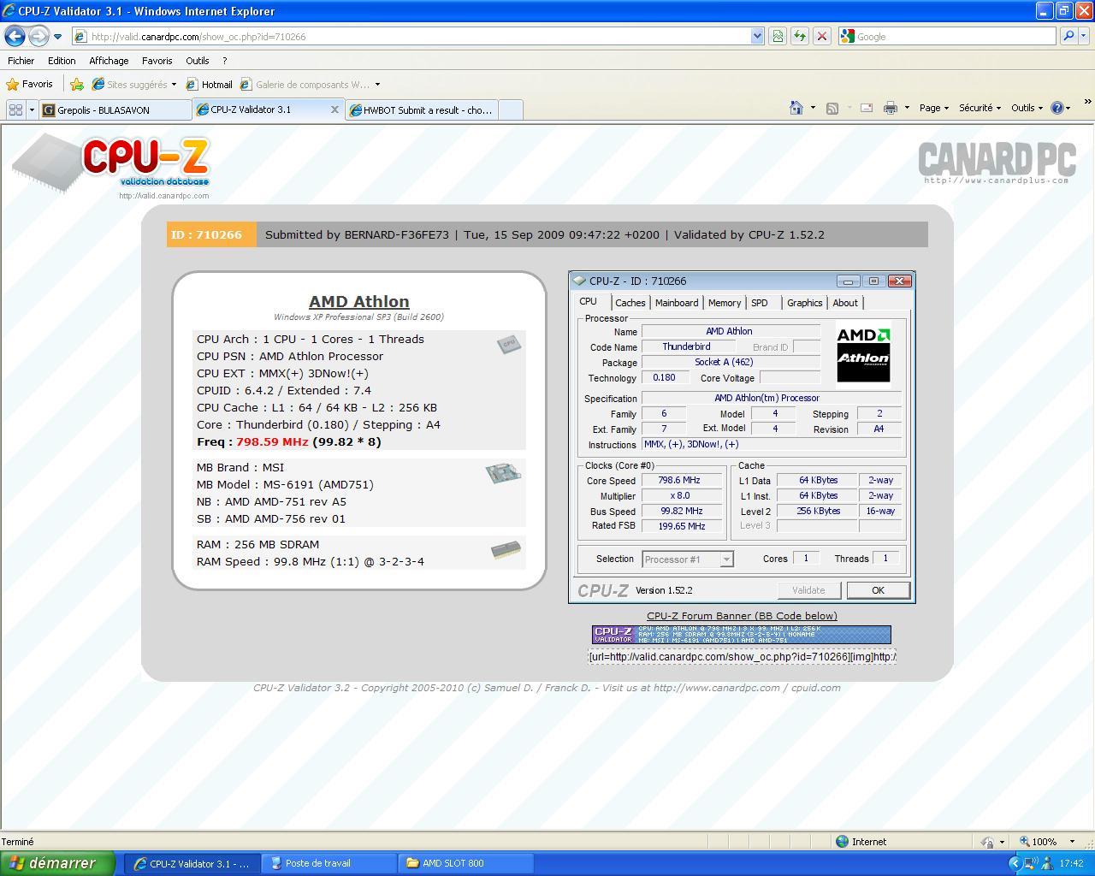This screenshot has width=1095, height=876.
Task: Open the Edition menu
Action: 62,61
